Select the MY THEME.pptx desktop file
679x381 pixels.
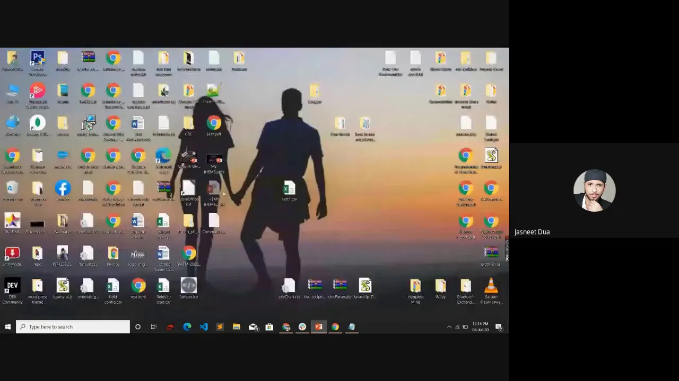[214, 163]
